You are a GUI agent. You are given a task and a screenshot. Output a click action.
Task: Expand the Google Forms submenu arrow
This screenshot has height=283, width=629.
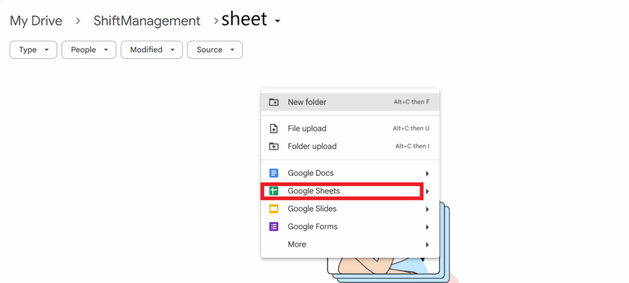[x=428, y=227]
